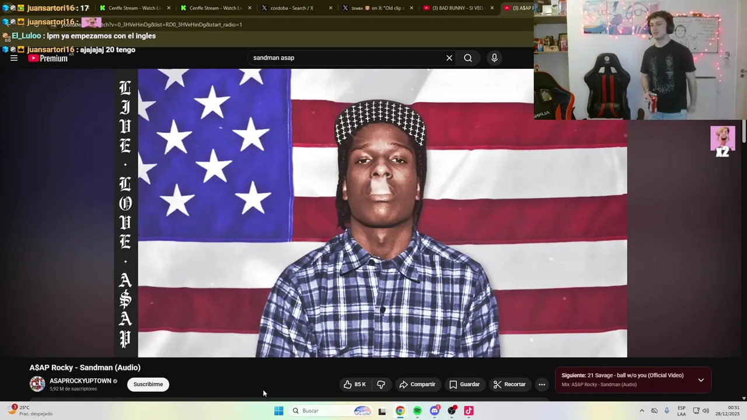Go to YouTube Premium home logo
This screenshot has width=747, height=420.
[48, 58]
